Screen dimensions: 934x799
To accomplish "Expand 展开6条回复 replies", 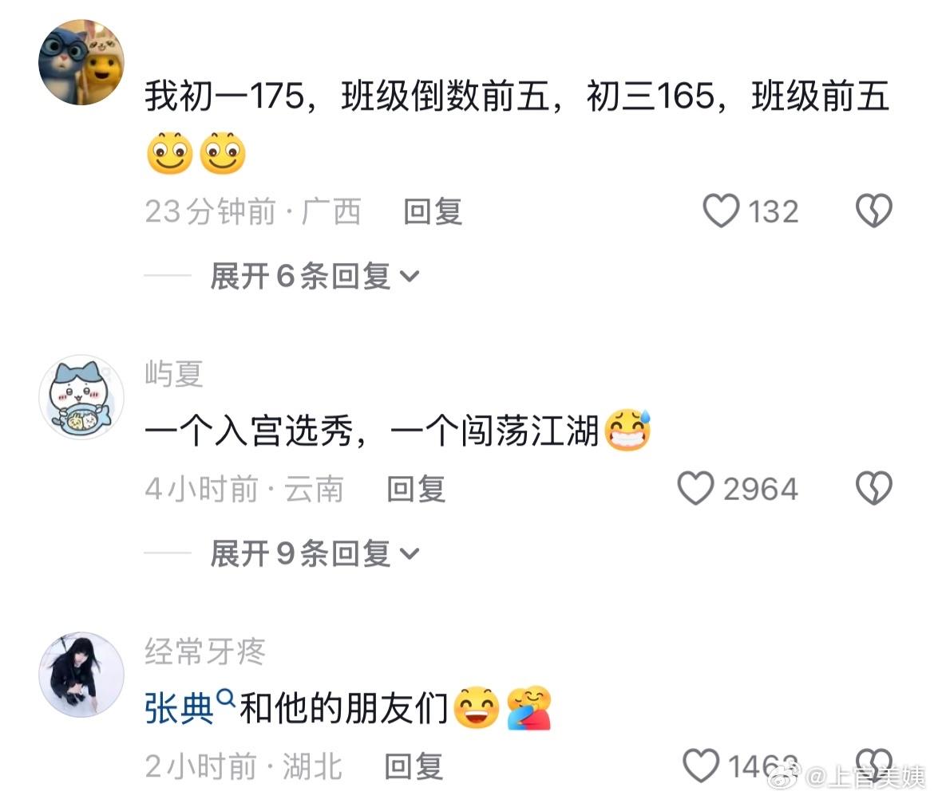I will pos(315,276).
